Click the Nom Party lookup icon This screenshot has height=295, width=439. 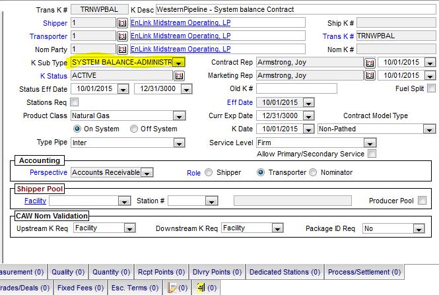click(121, 49)
